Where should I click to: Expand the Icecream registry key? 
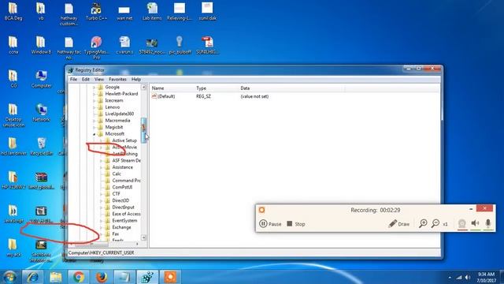[x=94, y=100]
